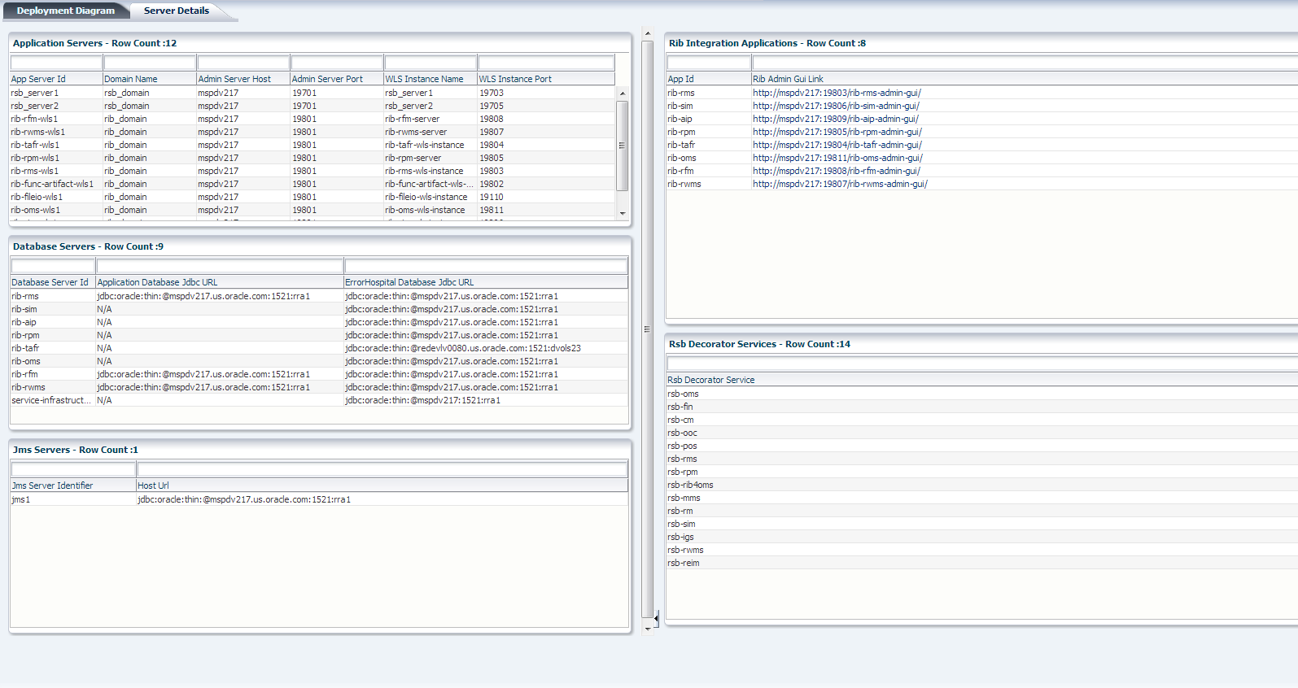Select the rib-rms row in Database Servers
Viewport: 1298px width, 688px height.
(319, 296)
